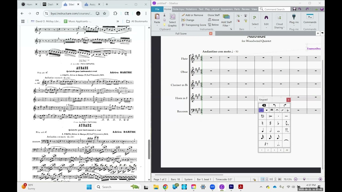
Task: Switch to the Review ribbon tab
Action: [x=246, y=9]
